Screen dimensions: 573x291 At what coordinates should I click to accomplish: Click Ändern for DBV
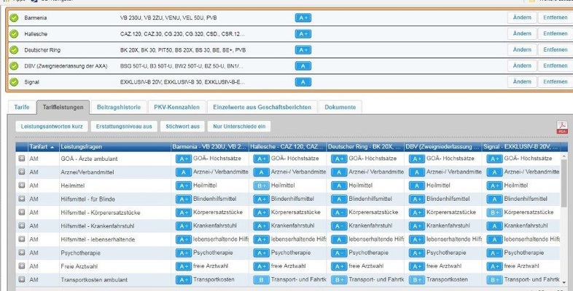pyautogui.click(x=522, y=65)
